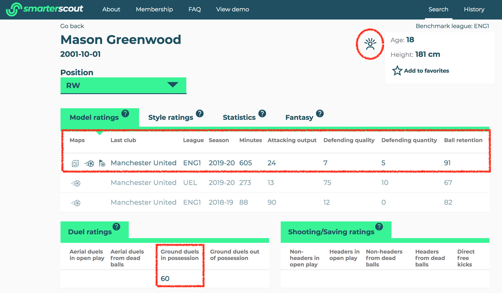The height and width of the screenshot is (293, 502).
Task: Open the shot map icon in the UEL row
Action: click(x=76, y=183)
